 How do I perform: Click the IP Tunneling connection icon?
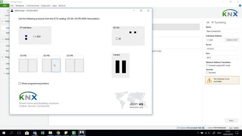[x=208, y=22]
